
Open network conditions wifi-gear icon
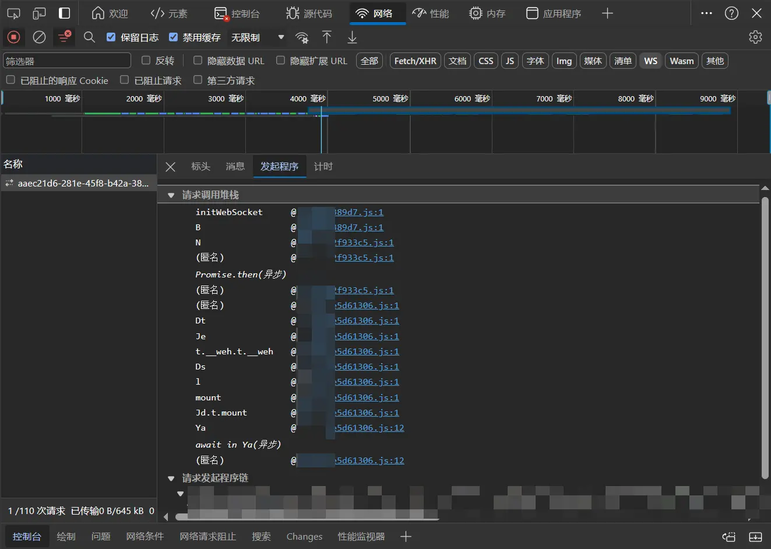click(x=302, y=38)
